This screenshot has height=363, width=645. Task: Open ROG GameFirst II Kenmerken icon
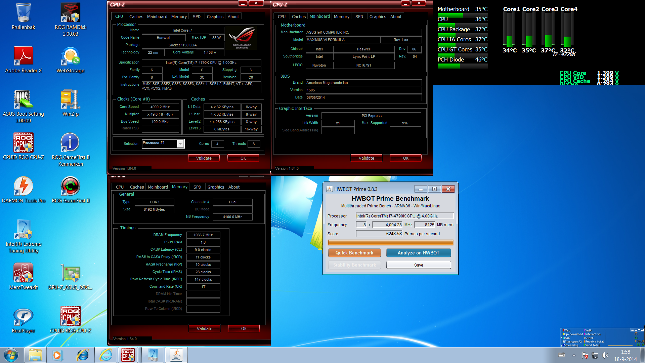71,150
